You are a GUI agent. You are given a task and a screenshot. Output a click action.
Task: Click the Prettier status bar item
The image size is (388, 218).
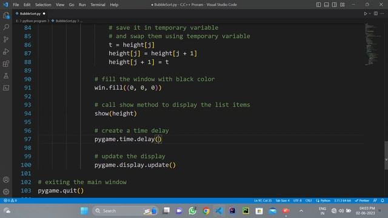pos(362,200)
